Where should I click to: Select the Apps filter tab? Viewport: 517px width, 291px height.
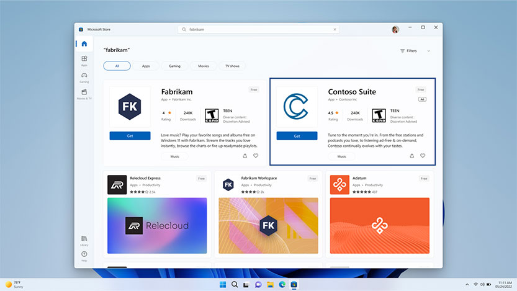pyautogui.click(x=146, y=66)
